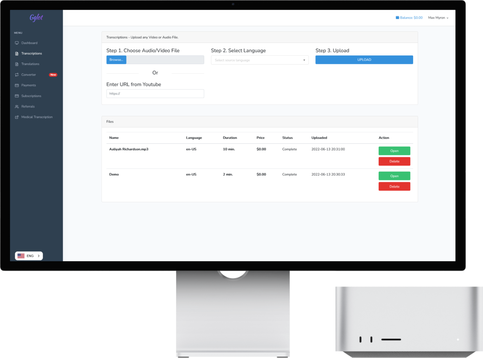The width and height of the screenshot is (483, 358).
Task: Go to Translations in the sidebar
Action: tap(30, 64)
